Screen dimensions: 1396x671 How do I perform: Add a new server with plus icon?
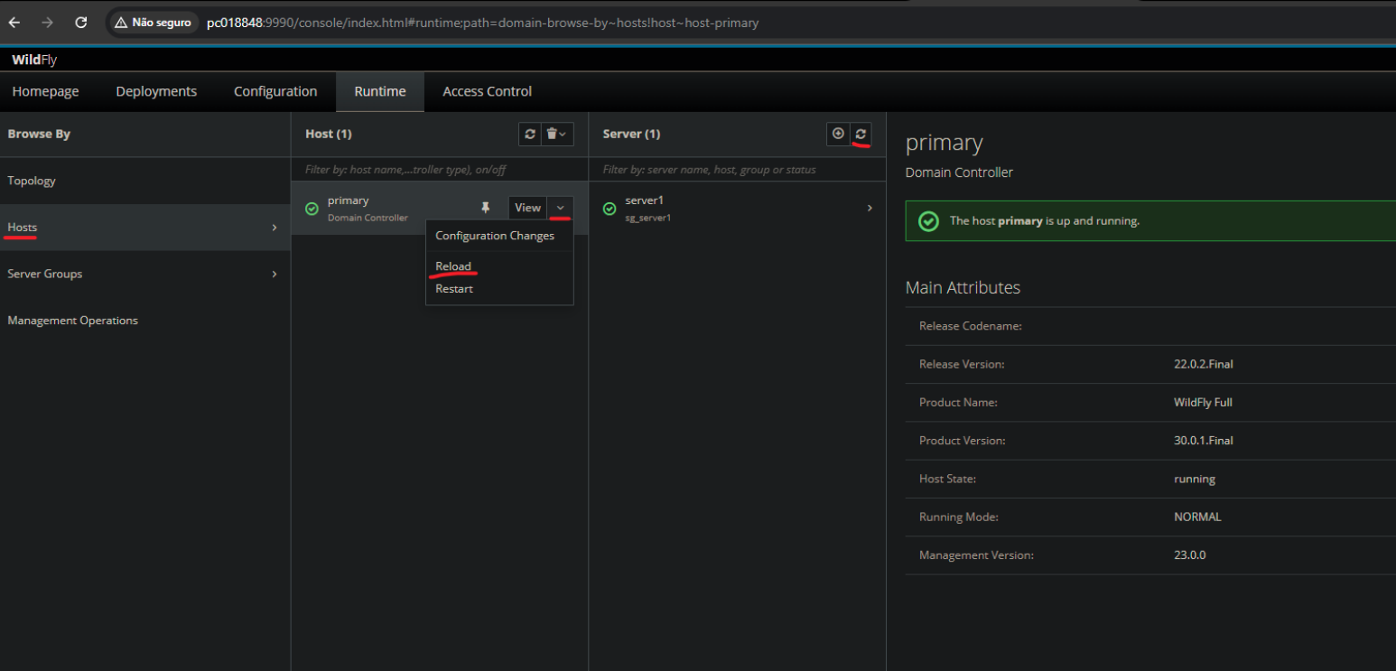(838, 134)
